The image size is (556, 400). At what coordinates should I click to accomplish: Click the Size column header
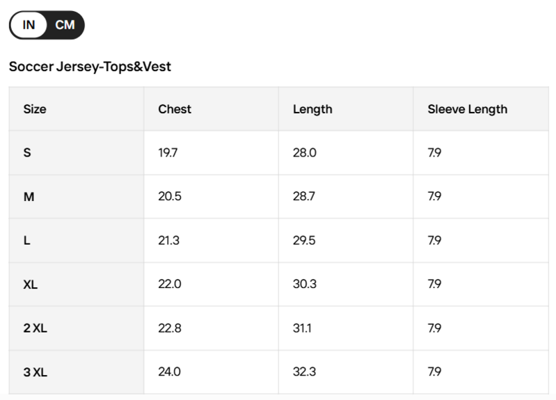pyautogui.click(x=35, y=109)
